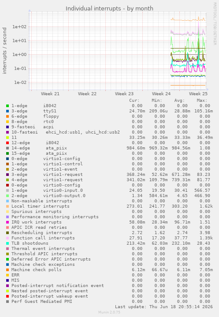The height and width of the screenshot is (317, 219).
Task: Select the 'Local timer interrupts' legend label
Action: point(41,206)
